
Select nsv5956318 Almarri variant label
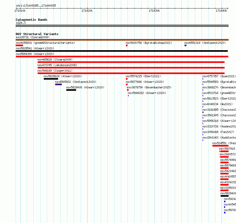click(x=219, y=121)
